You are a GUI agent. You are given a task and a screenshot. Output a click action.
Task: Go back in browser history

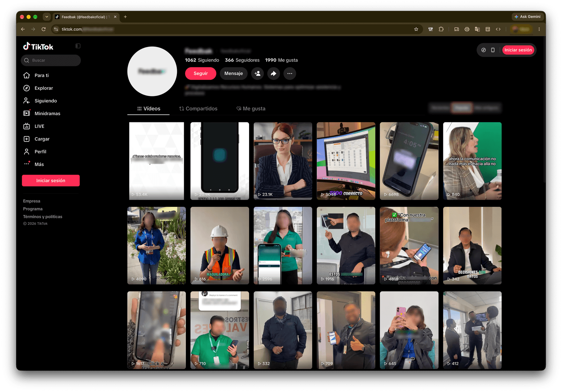pos(23,29)
